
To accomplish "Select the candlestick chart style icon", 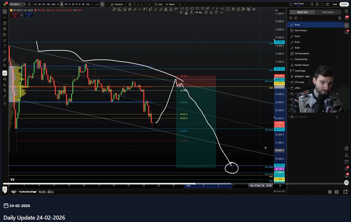I will click(x=102, y=4).
